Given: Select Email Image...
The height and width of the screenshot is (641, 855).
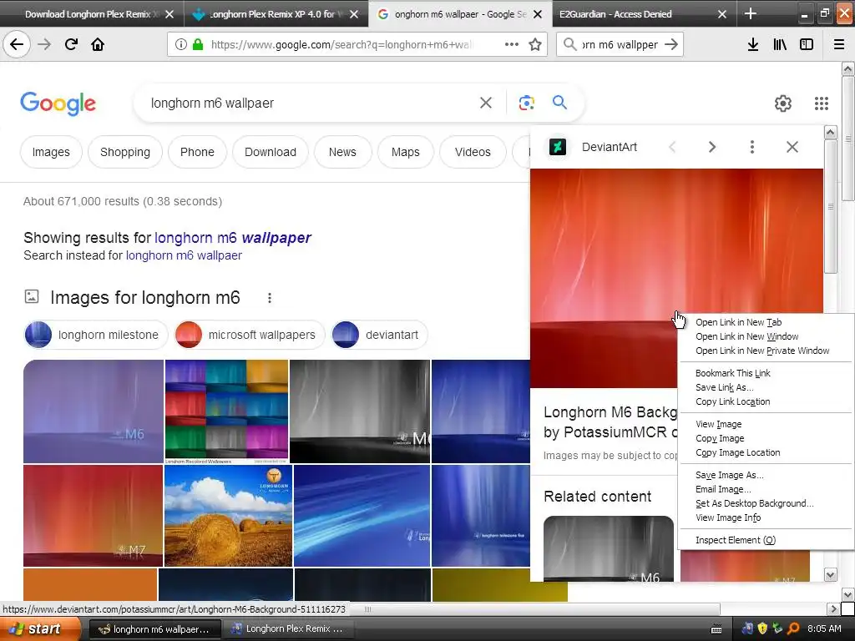Looking at the screenshot, I should [x=723, y=489].
